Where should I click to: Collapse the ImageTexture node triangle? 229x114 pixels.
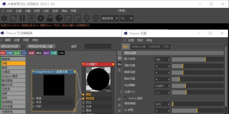[33, 72]
